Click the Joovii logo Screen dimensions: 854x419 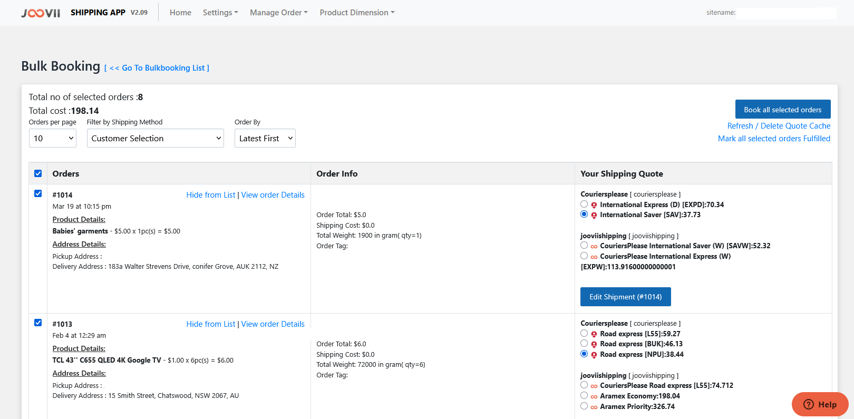pos(41,13)
